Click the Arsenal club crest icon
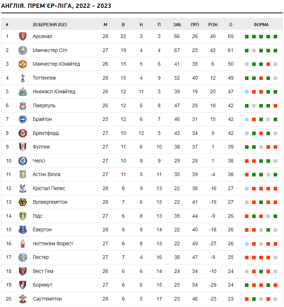This screenshot has width=284, height=307. tap(23, 36)
